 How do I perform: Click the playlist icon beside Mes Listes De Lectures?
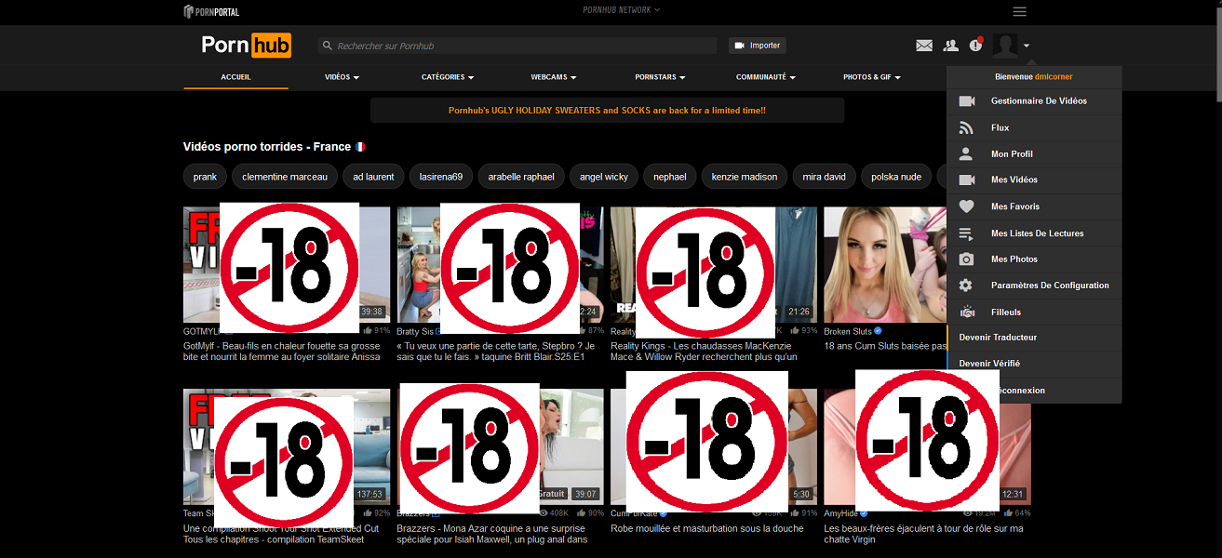[x=966, y=233]
